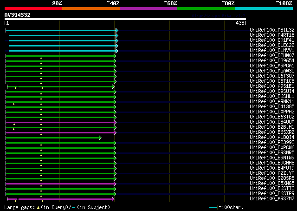Click the cyan 100char scale bar legend

213,207
